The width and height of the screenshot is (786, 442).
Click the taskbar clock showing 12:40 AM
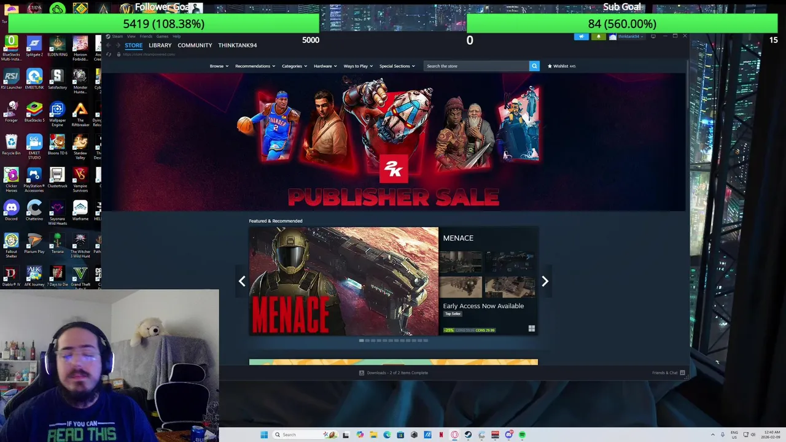[771, 435]
